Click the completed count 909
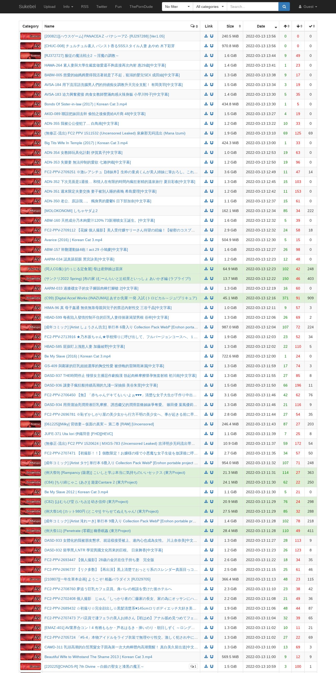 point(311,298)
